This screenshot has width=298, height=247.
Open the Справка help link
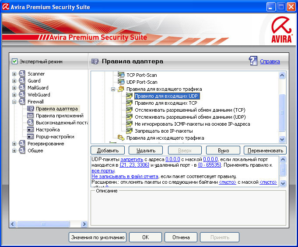(x=270, y=62)
